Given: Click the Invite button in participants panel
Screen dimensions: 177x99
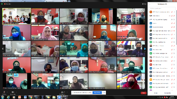Looking at the screenshot, I should pyautogui.click(x=156, y=93).
